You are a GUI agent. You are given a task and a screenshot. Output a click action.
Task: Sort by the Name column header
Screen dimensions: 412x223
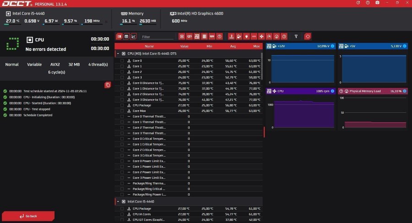pos(149,46)
